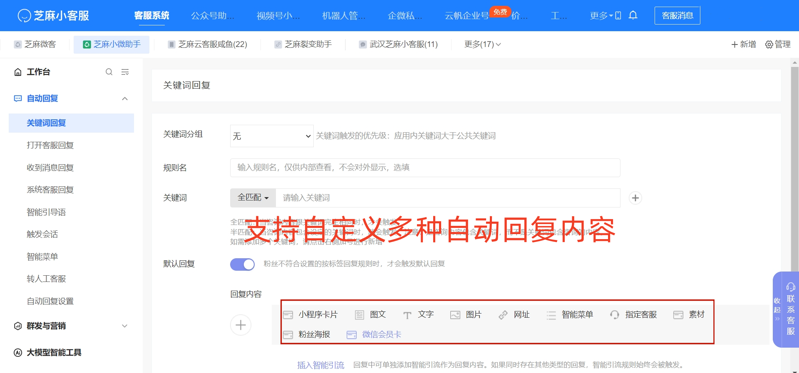
Task: Open the notification bell icon
Action: click(x=633, y=15)
